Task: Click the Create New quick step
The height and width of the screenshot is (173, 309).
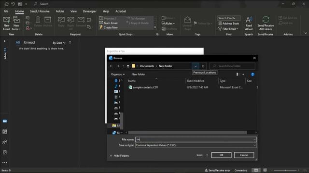Action: (109, 27)
